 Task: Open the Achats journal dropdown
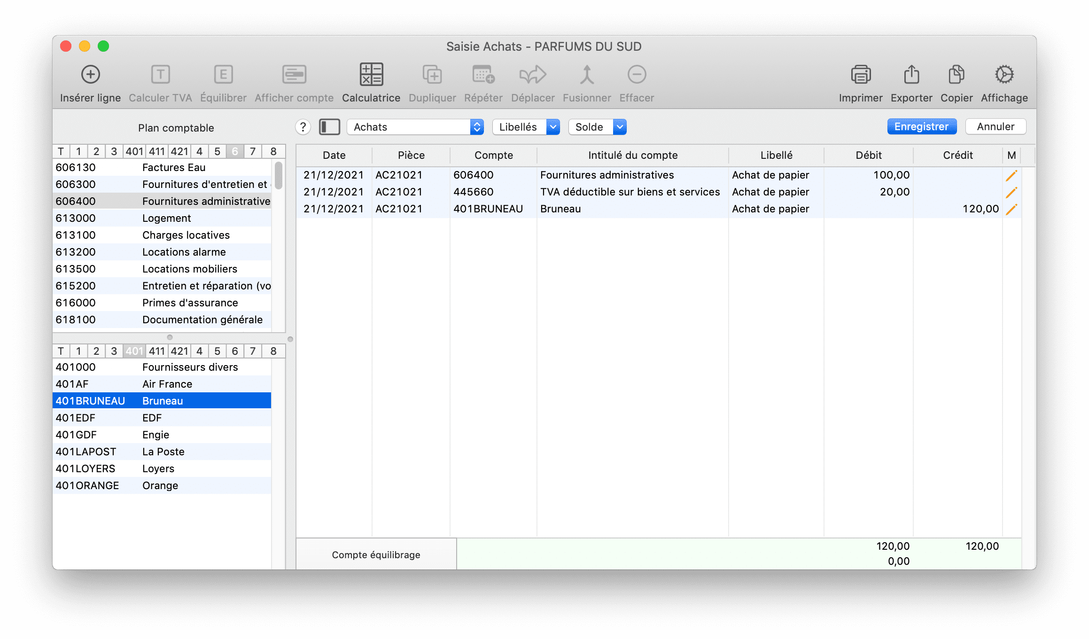pyautogui.click(x=415, y=127)
